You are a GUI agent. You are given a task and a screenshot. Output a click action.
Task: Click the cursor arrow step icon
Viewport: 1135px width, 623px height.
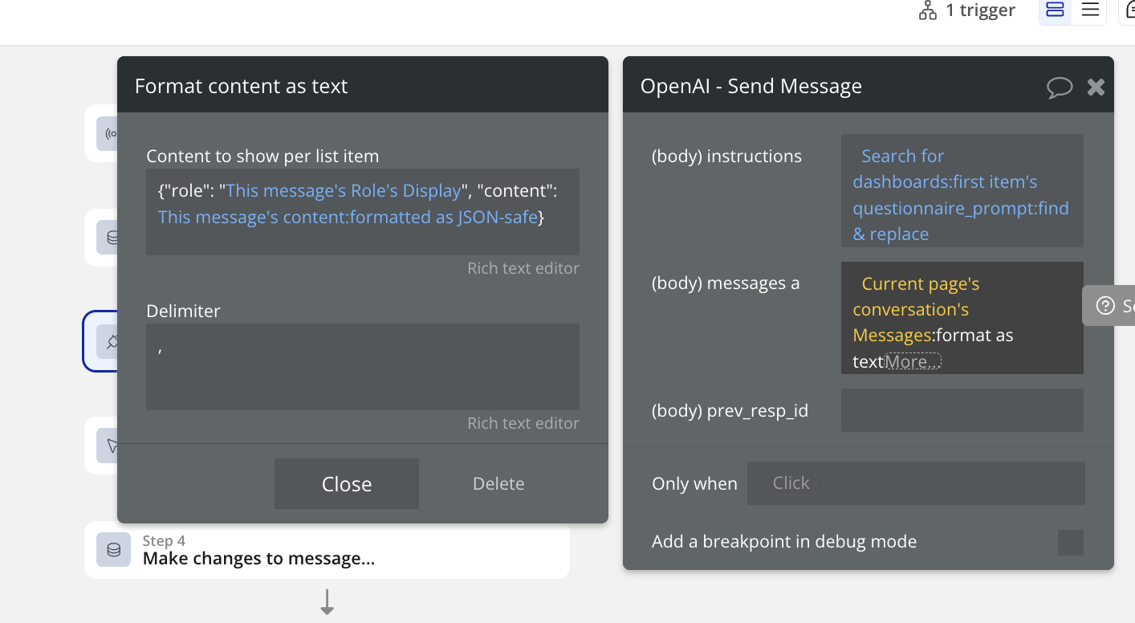pos(110,446)
